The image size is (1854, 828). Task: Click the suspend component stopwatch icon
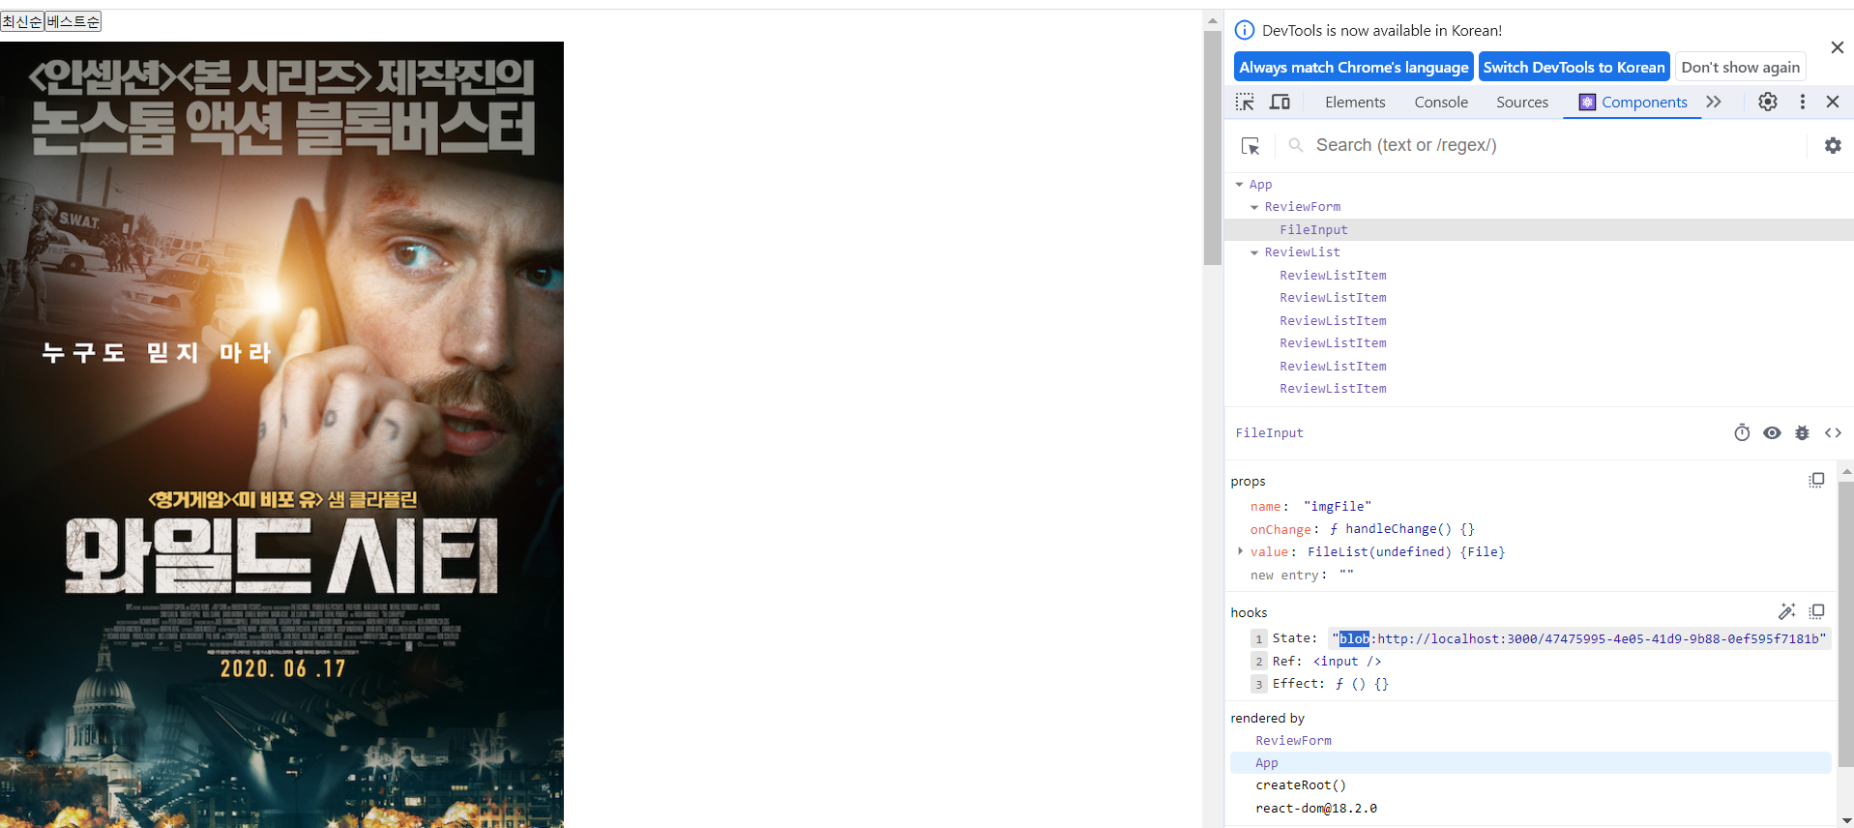[1742, 432]
